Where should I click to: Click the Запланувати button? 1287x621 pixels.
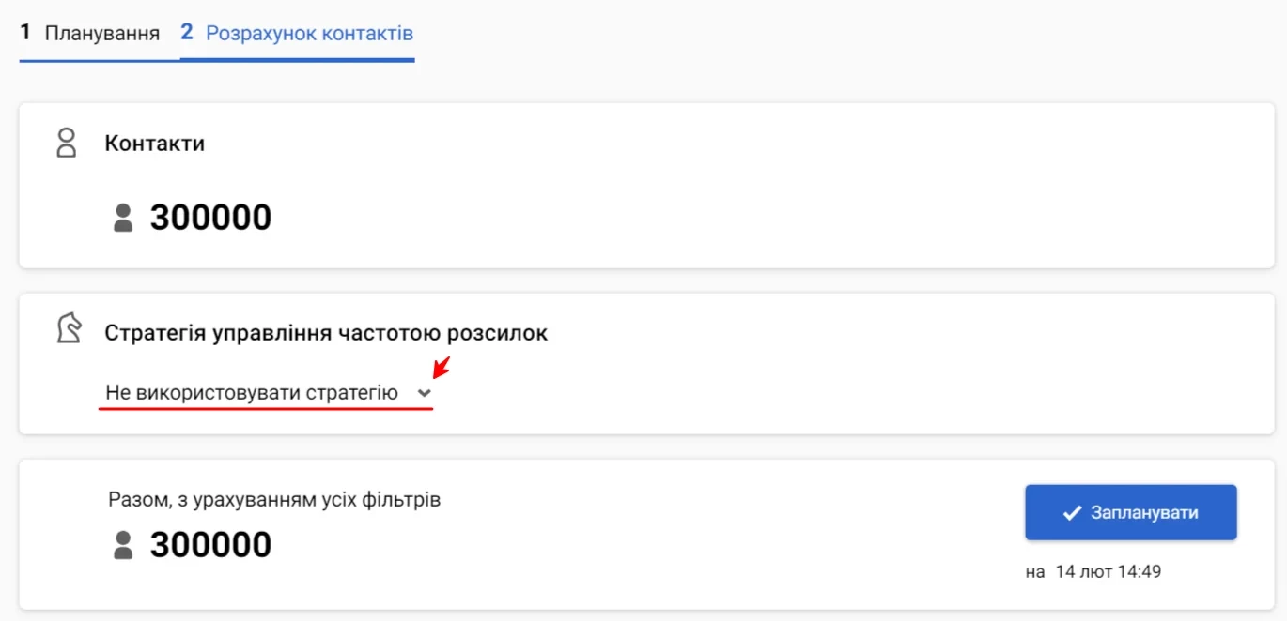[x=1130, y=512]
